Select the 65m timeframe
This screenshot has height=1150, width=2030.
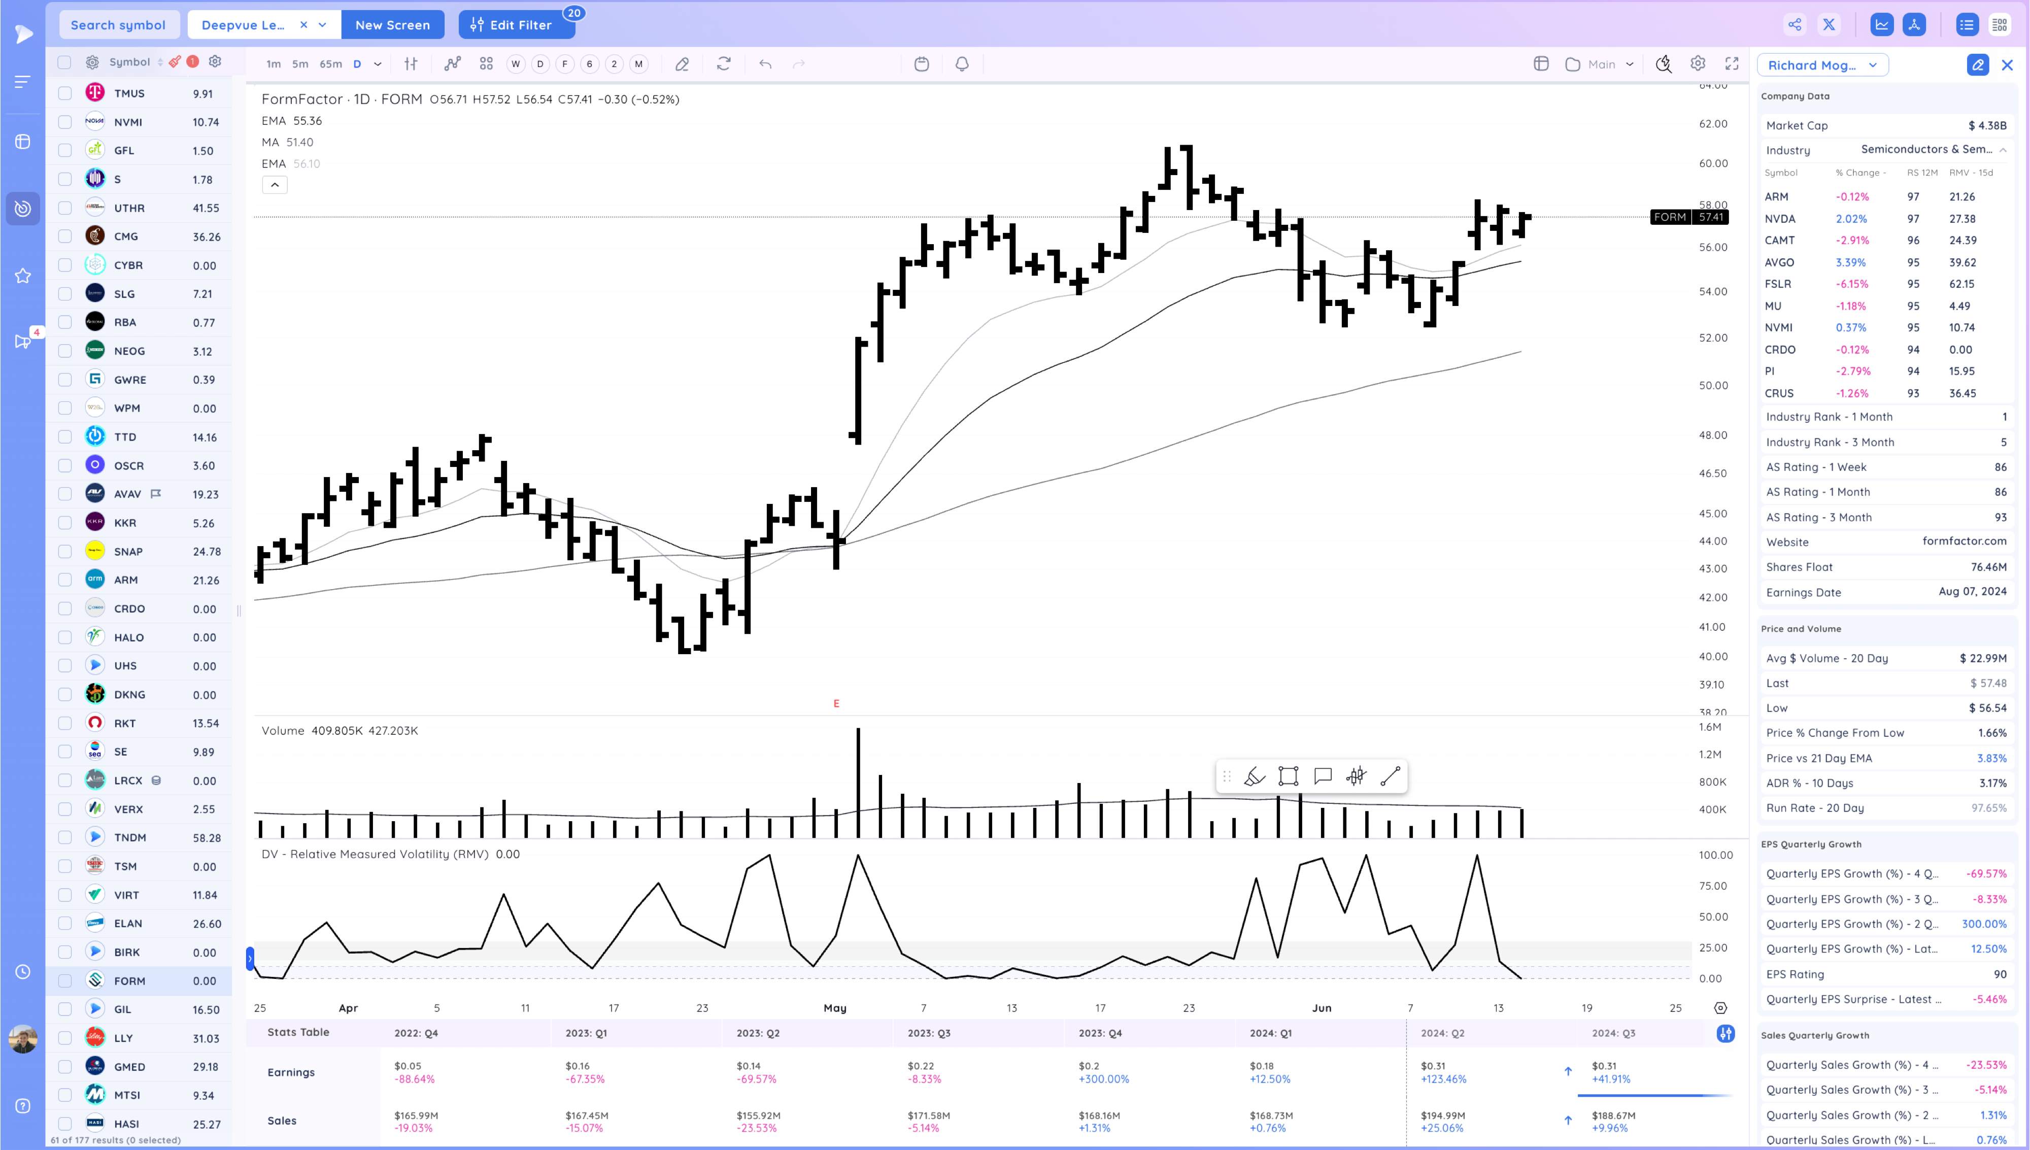point(331,64)
